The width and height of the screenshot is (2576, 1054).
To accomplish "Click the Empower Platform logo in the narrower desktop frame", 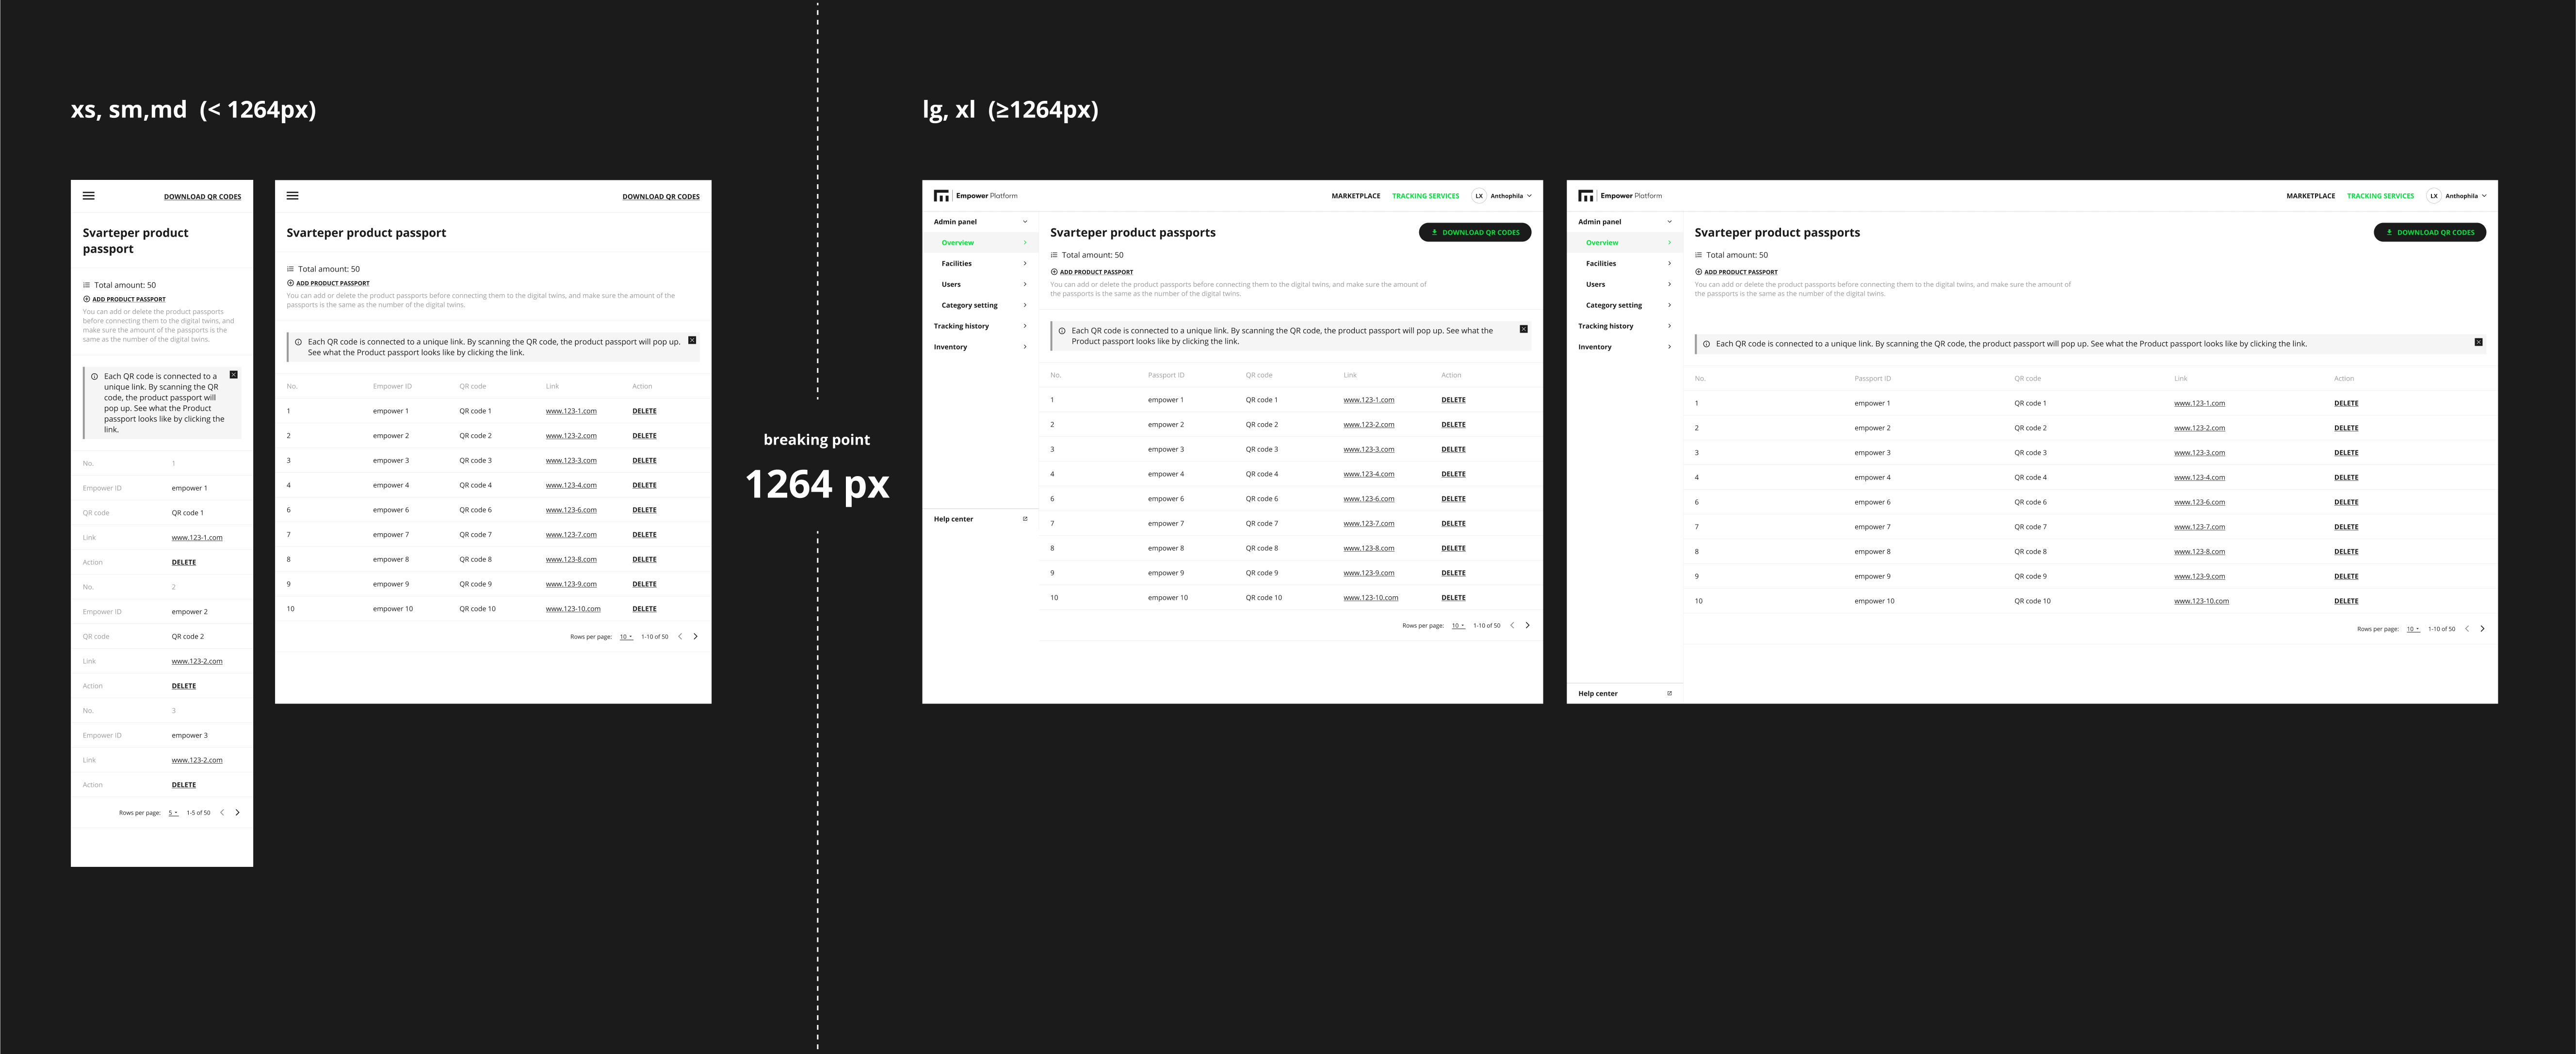I will point(976,196).
